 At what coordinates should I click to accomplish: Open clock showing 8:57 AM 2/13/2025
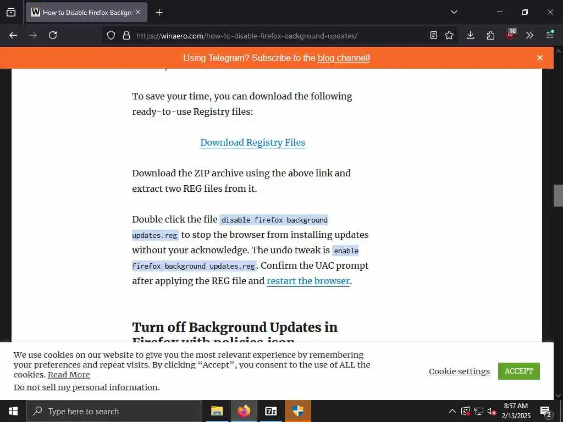pyautogui.click(x=516, y=411)
